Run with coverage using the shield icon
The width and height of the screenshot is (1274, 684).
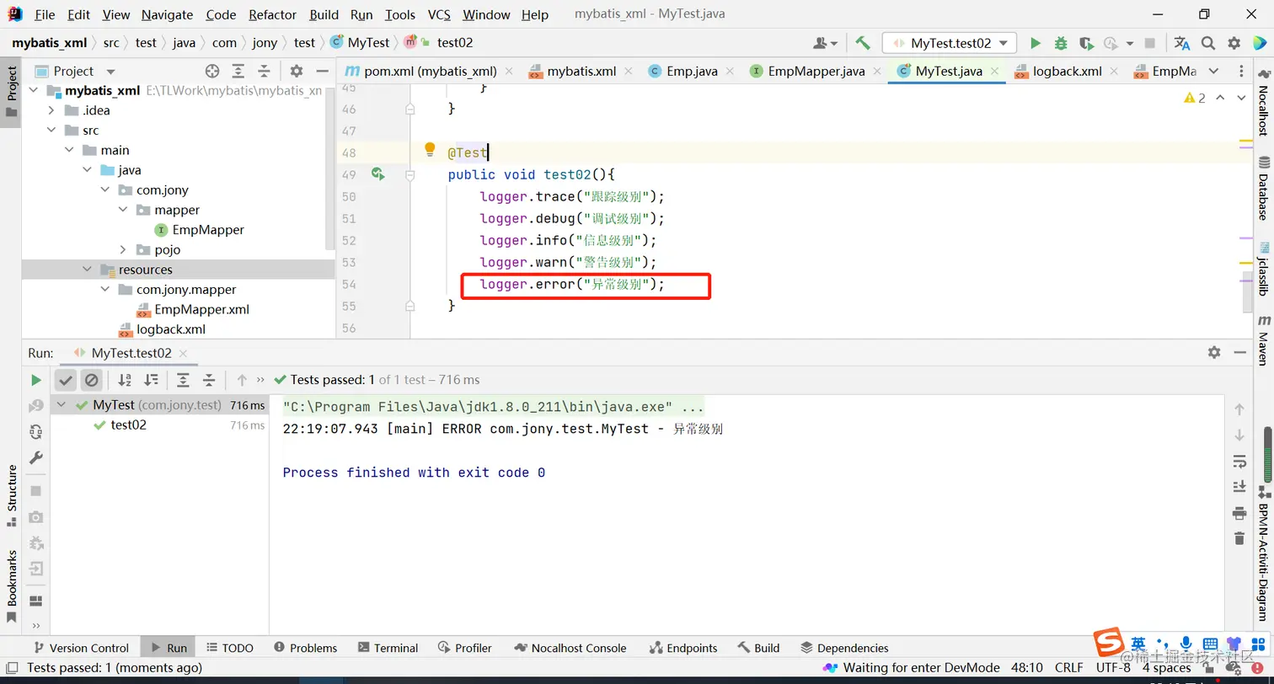click(x=1086, y=43)
